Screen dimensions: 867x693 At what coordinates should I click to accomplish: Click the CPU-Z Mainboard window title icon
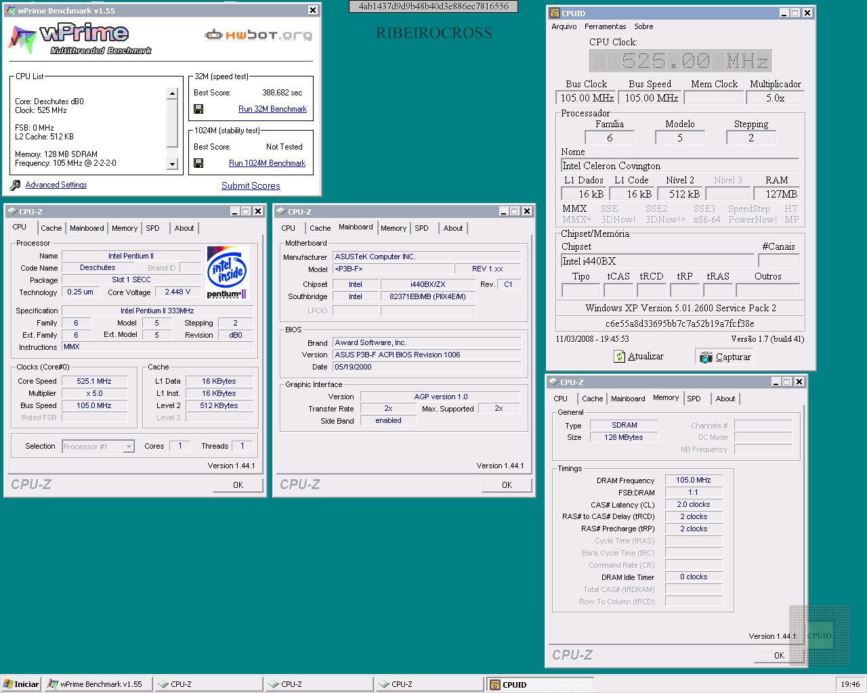click(x=281, y=211)
